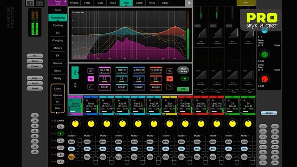The image size is (297, 167).
Task: Open FX in the side menu
Action: click(x=58, y=56)
